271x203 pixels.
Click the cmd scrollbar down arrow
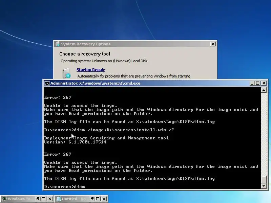[x=264, y=186]
